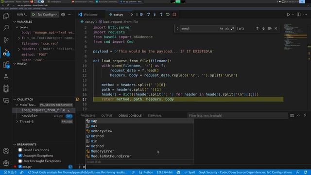
Task: Open errors and warnings in status bar
Action: coord(10,172)
